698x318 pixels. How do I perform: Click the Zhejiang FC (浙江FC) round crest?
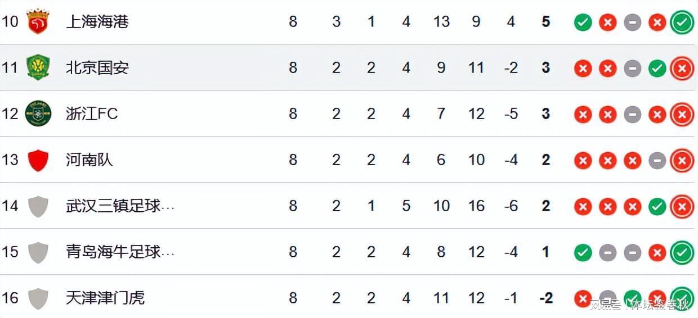point(38,113)
